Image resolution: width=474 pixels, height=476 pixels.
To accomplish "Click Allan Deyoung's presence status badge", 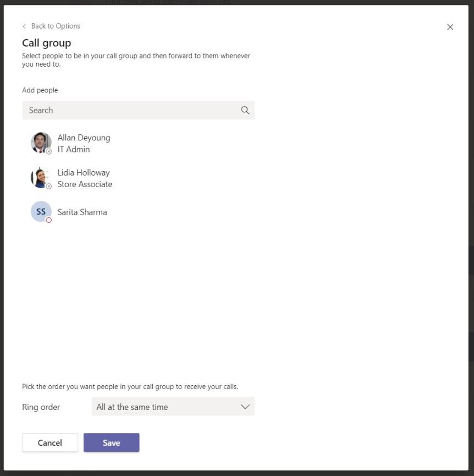I will coord(49,151).
